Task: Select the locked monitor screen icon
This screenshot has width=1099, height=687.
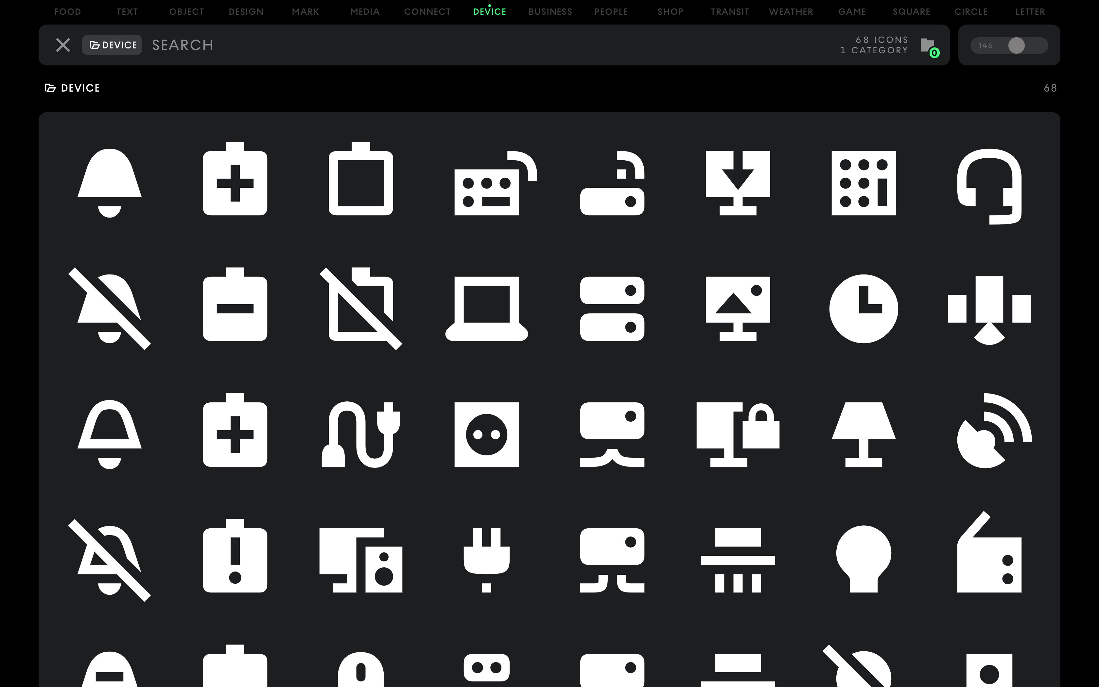Action: coord(738,434)
